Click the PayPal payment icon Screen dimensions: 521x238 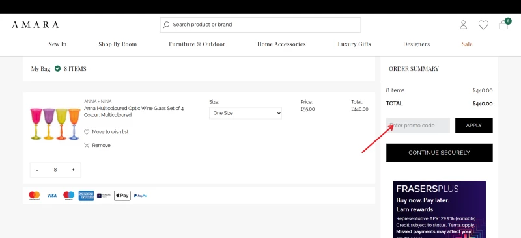[x=141, y=196]
